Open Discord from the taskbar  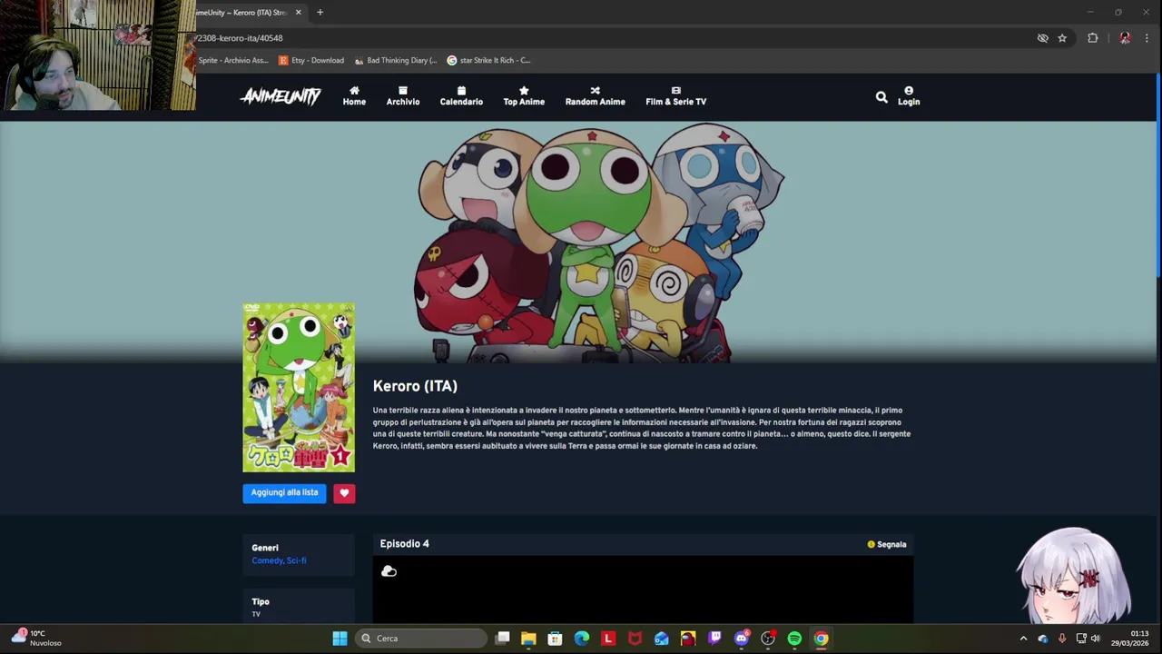[742, 639]
